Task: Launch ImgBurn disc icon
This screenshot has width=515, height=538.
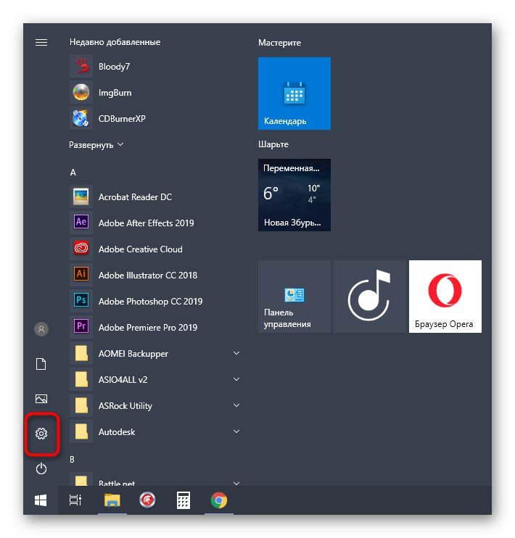Action: coord(81,92)
